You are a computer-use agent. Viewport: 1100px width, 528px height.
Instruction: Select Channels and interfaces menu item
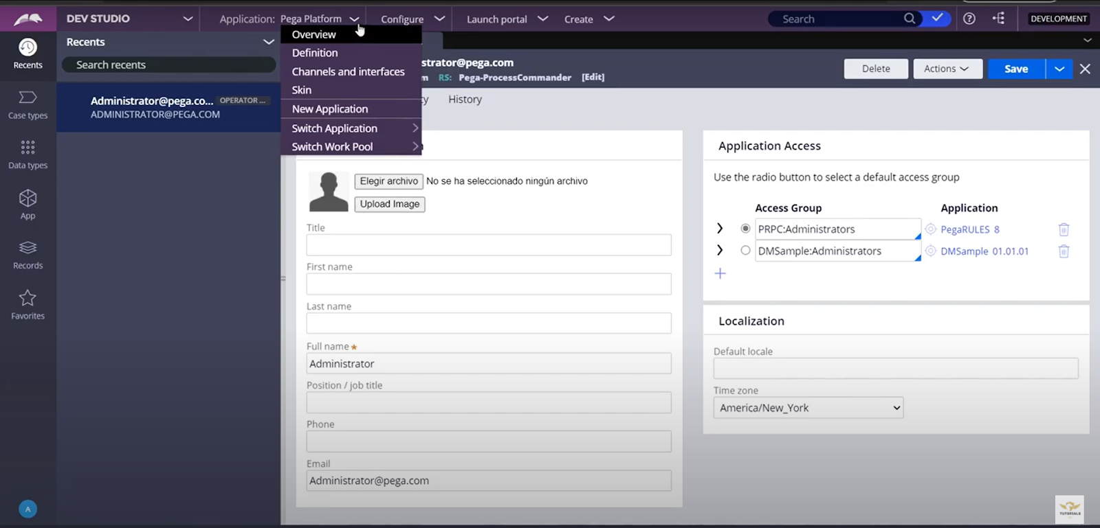click(x=351, y=71)
